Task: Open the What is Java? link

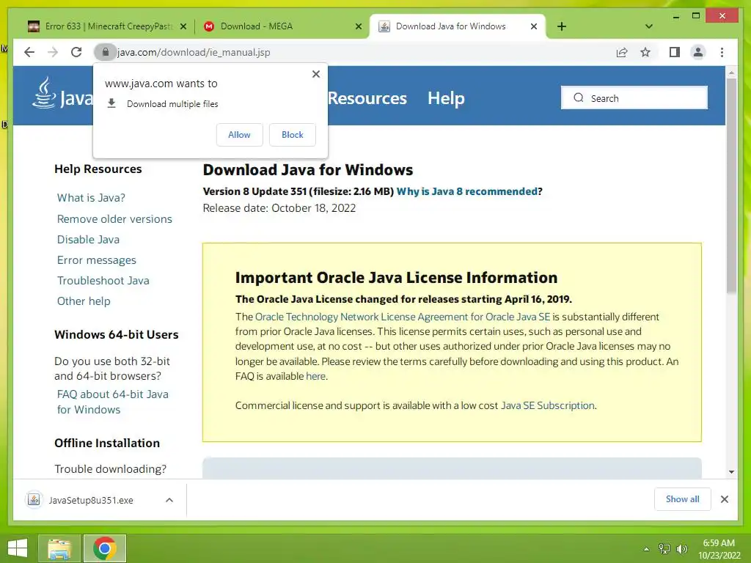Action: [91, 198]
